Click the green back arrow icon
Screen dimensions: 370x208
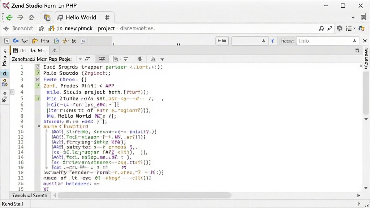pyautogui.click(x=9, y=17)
